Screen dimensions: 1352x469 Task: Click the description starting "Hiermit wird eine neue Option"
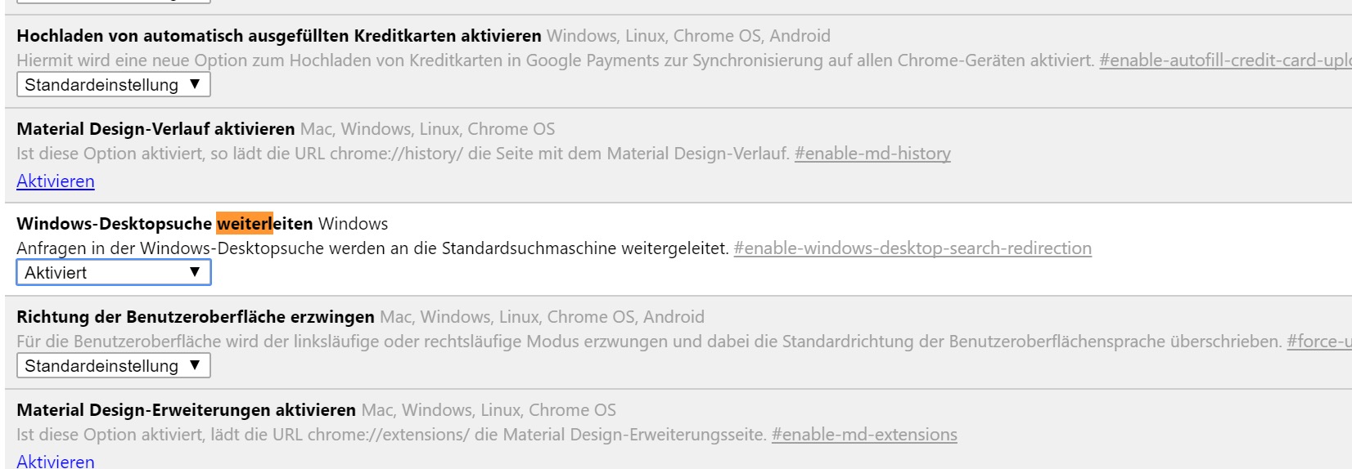pos(555,60)
